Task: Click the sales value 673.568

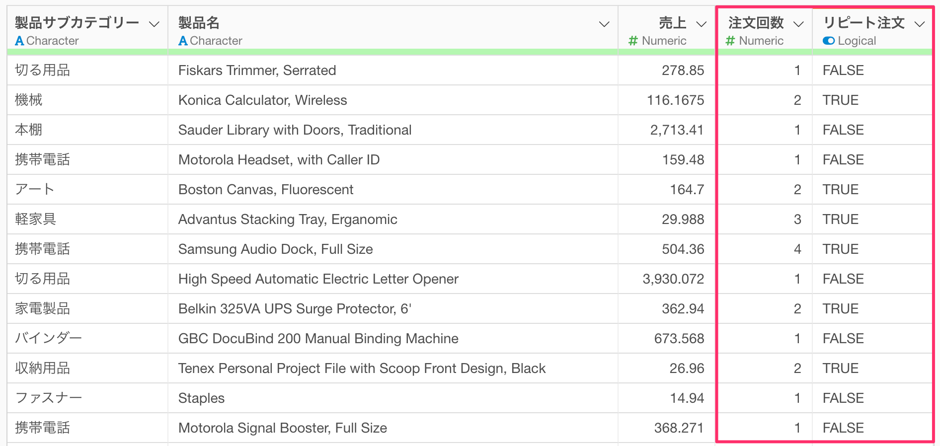Action: 679,339
